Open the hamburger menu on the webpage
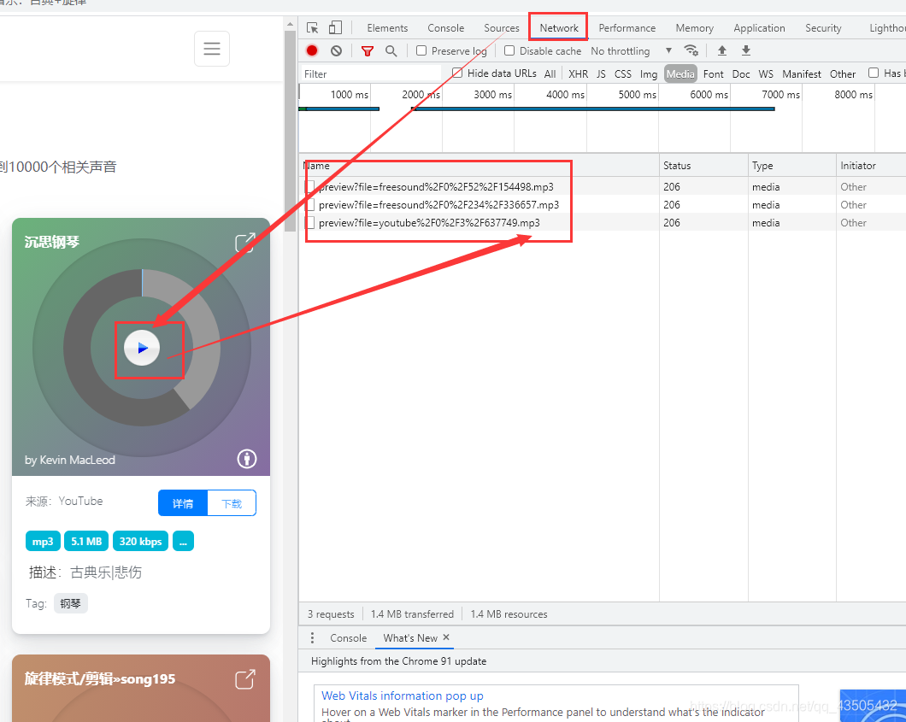 pos(211,49)
